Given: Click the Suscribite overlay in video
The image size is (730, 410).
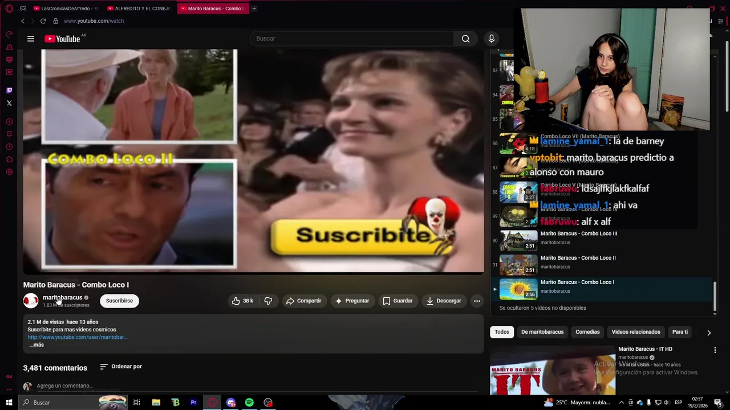Looking at the screenshot, I should pos(362,235).
